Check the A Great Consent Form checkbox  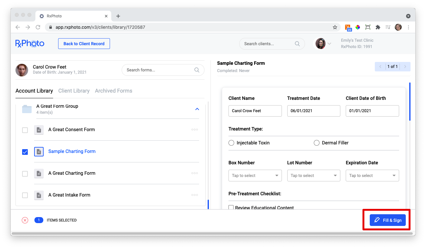[25, 130]
